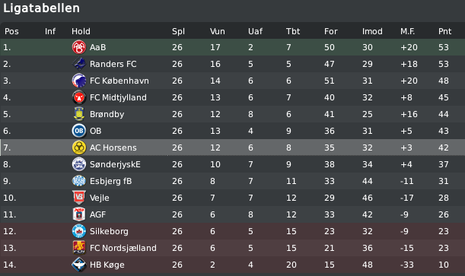Select the FC Midtjylland badge icon
This screenshot has width=465, height=276.
pos(79,97)
